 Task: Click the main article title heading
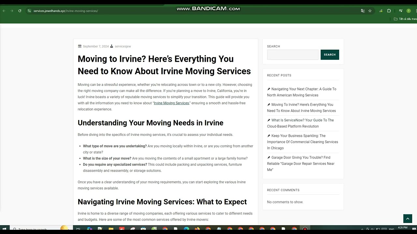coord(164,65)
